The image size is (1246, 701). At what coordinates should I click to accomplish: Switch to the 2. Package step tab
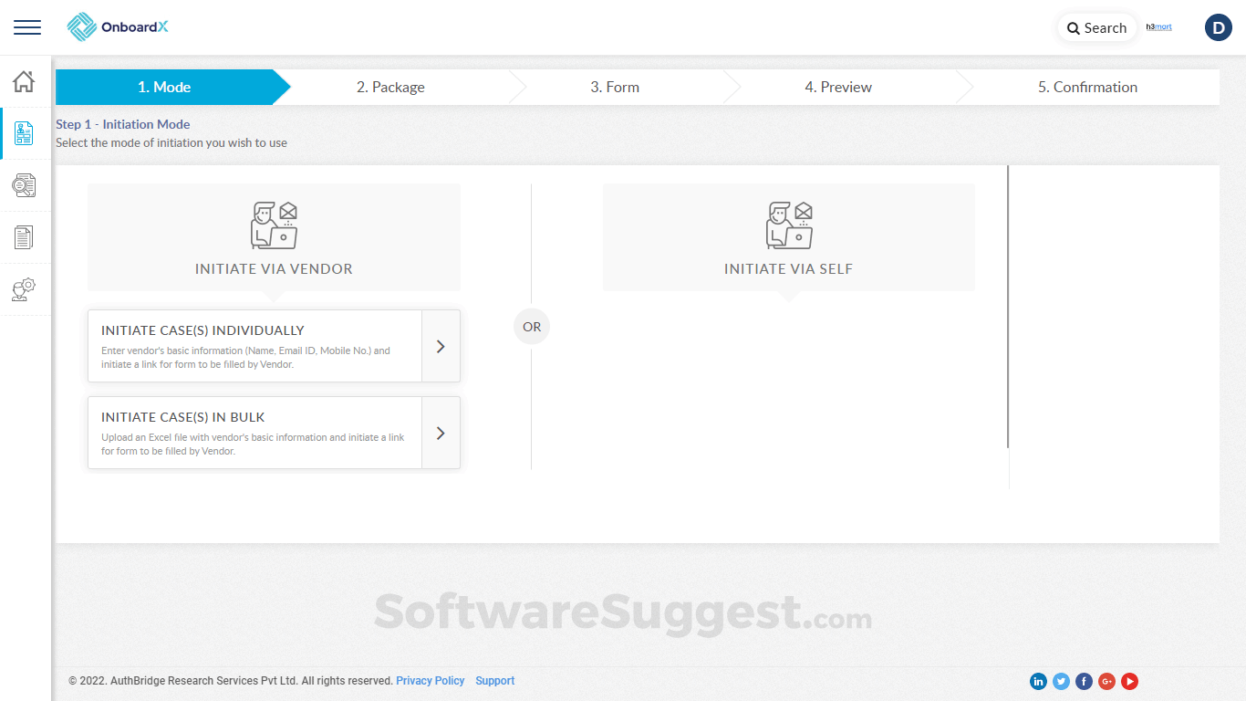(391, 87)
